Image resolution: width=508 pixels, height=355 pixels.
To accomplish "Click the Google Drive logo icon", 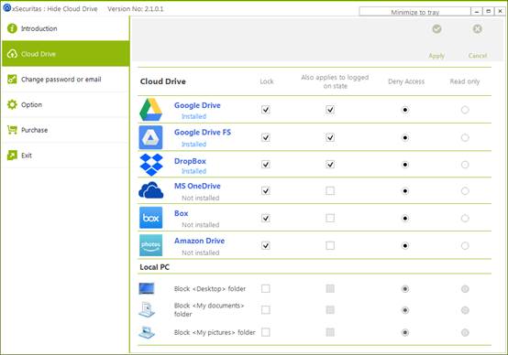I will (150, 110).
